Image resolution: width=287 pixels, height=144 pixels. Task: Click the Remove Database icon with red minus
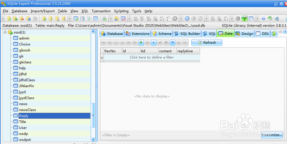[22, 18]
